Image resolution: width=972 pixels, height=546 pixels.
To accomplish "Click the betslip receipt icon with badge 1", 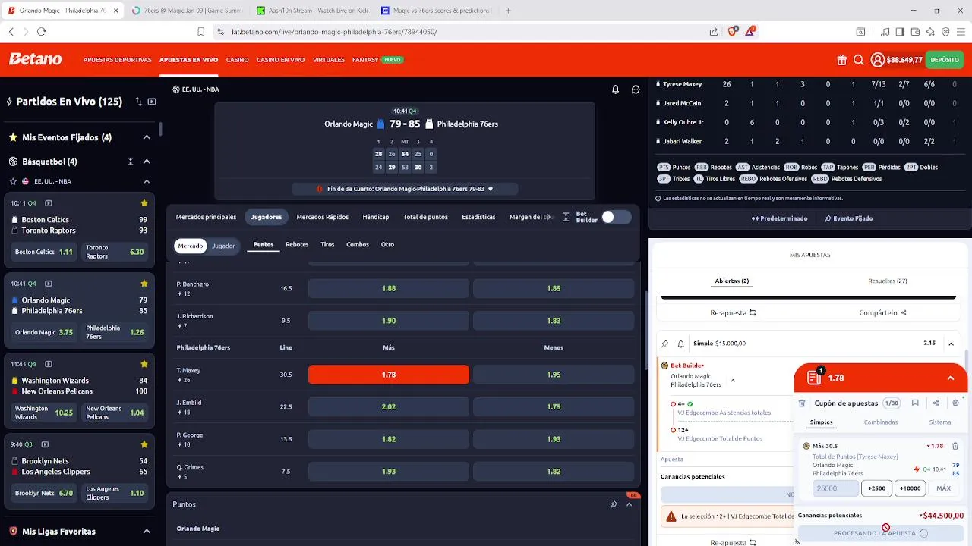I will pyautogui.click(x=815, y=377).
